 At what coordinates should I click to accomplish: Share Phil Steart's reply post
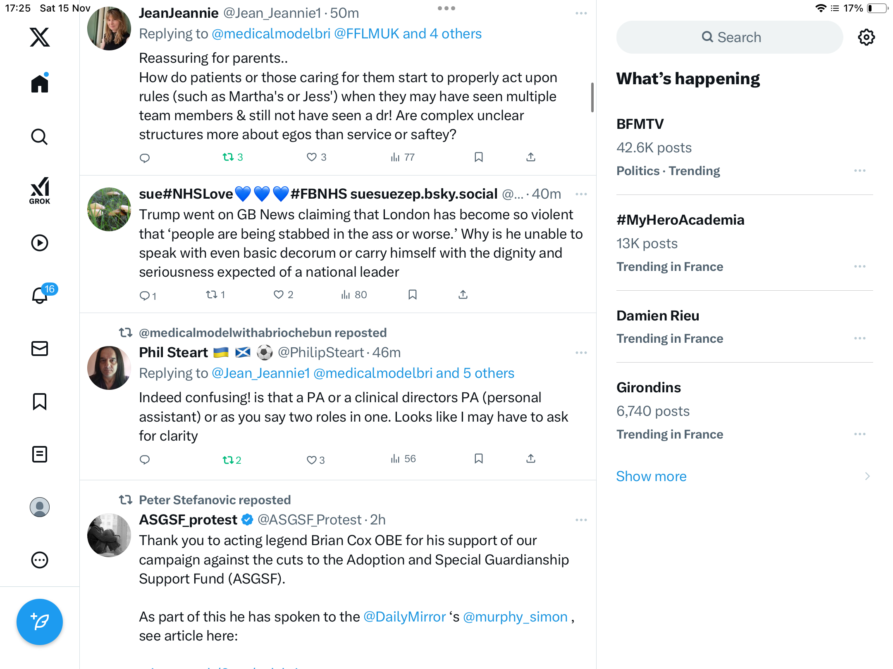click(x=531, y=459)
